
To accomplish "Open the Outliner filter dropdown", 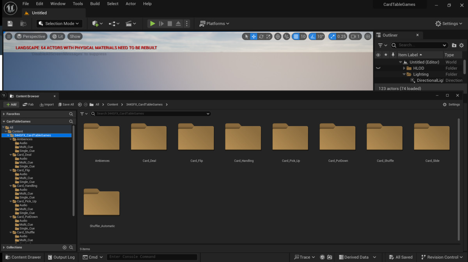I will tap(383, 45).
